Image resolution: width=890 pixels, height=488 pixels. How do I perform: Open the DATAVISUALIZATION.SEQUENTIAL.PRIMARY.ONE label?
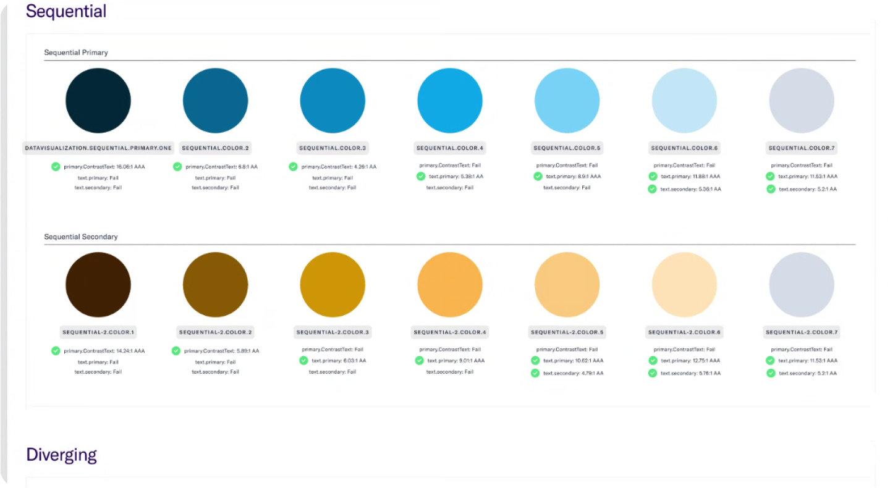click(x=98, y=148)
